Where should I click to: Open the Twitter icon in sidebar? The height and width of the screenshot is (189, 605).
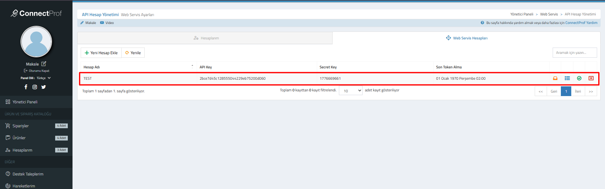(x=44, y=87)
